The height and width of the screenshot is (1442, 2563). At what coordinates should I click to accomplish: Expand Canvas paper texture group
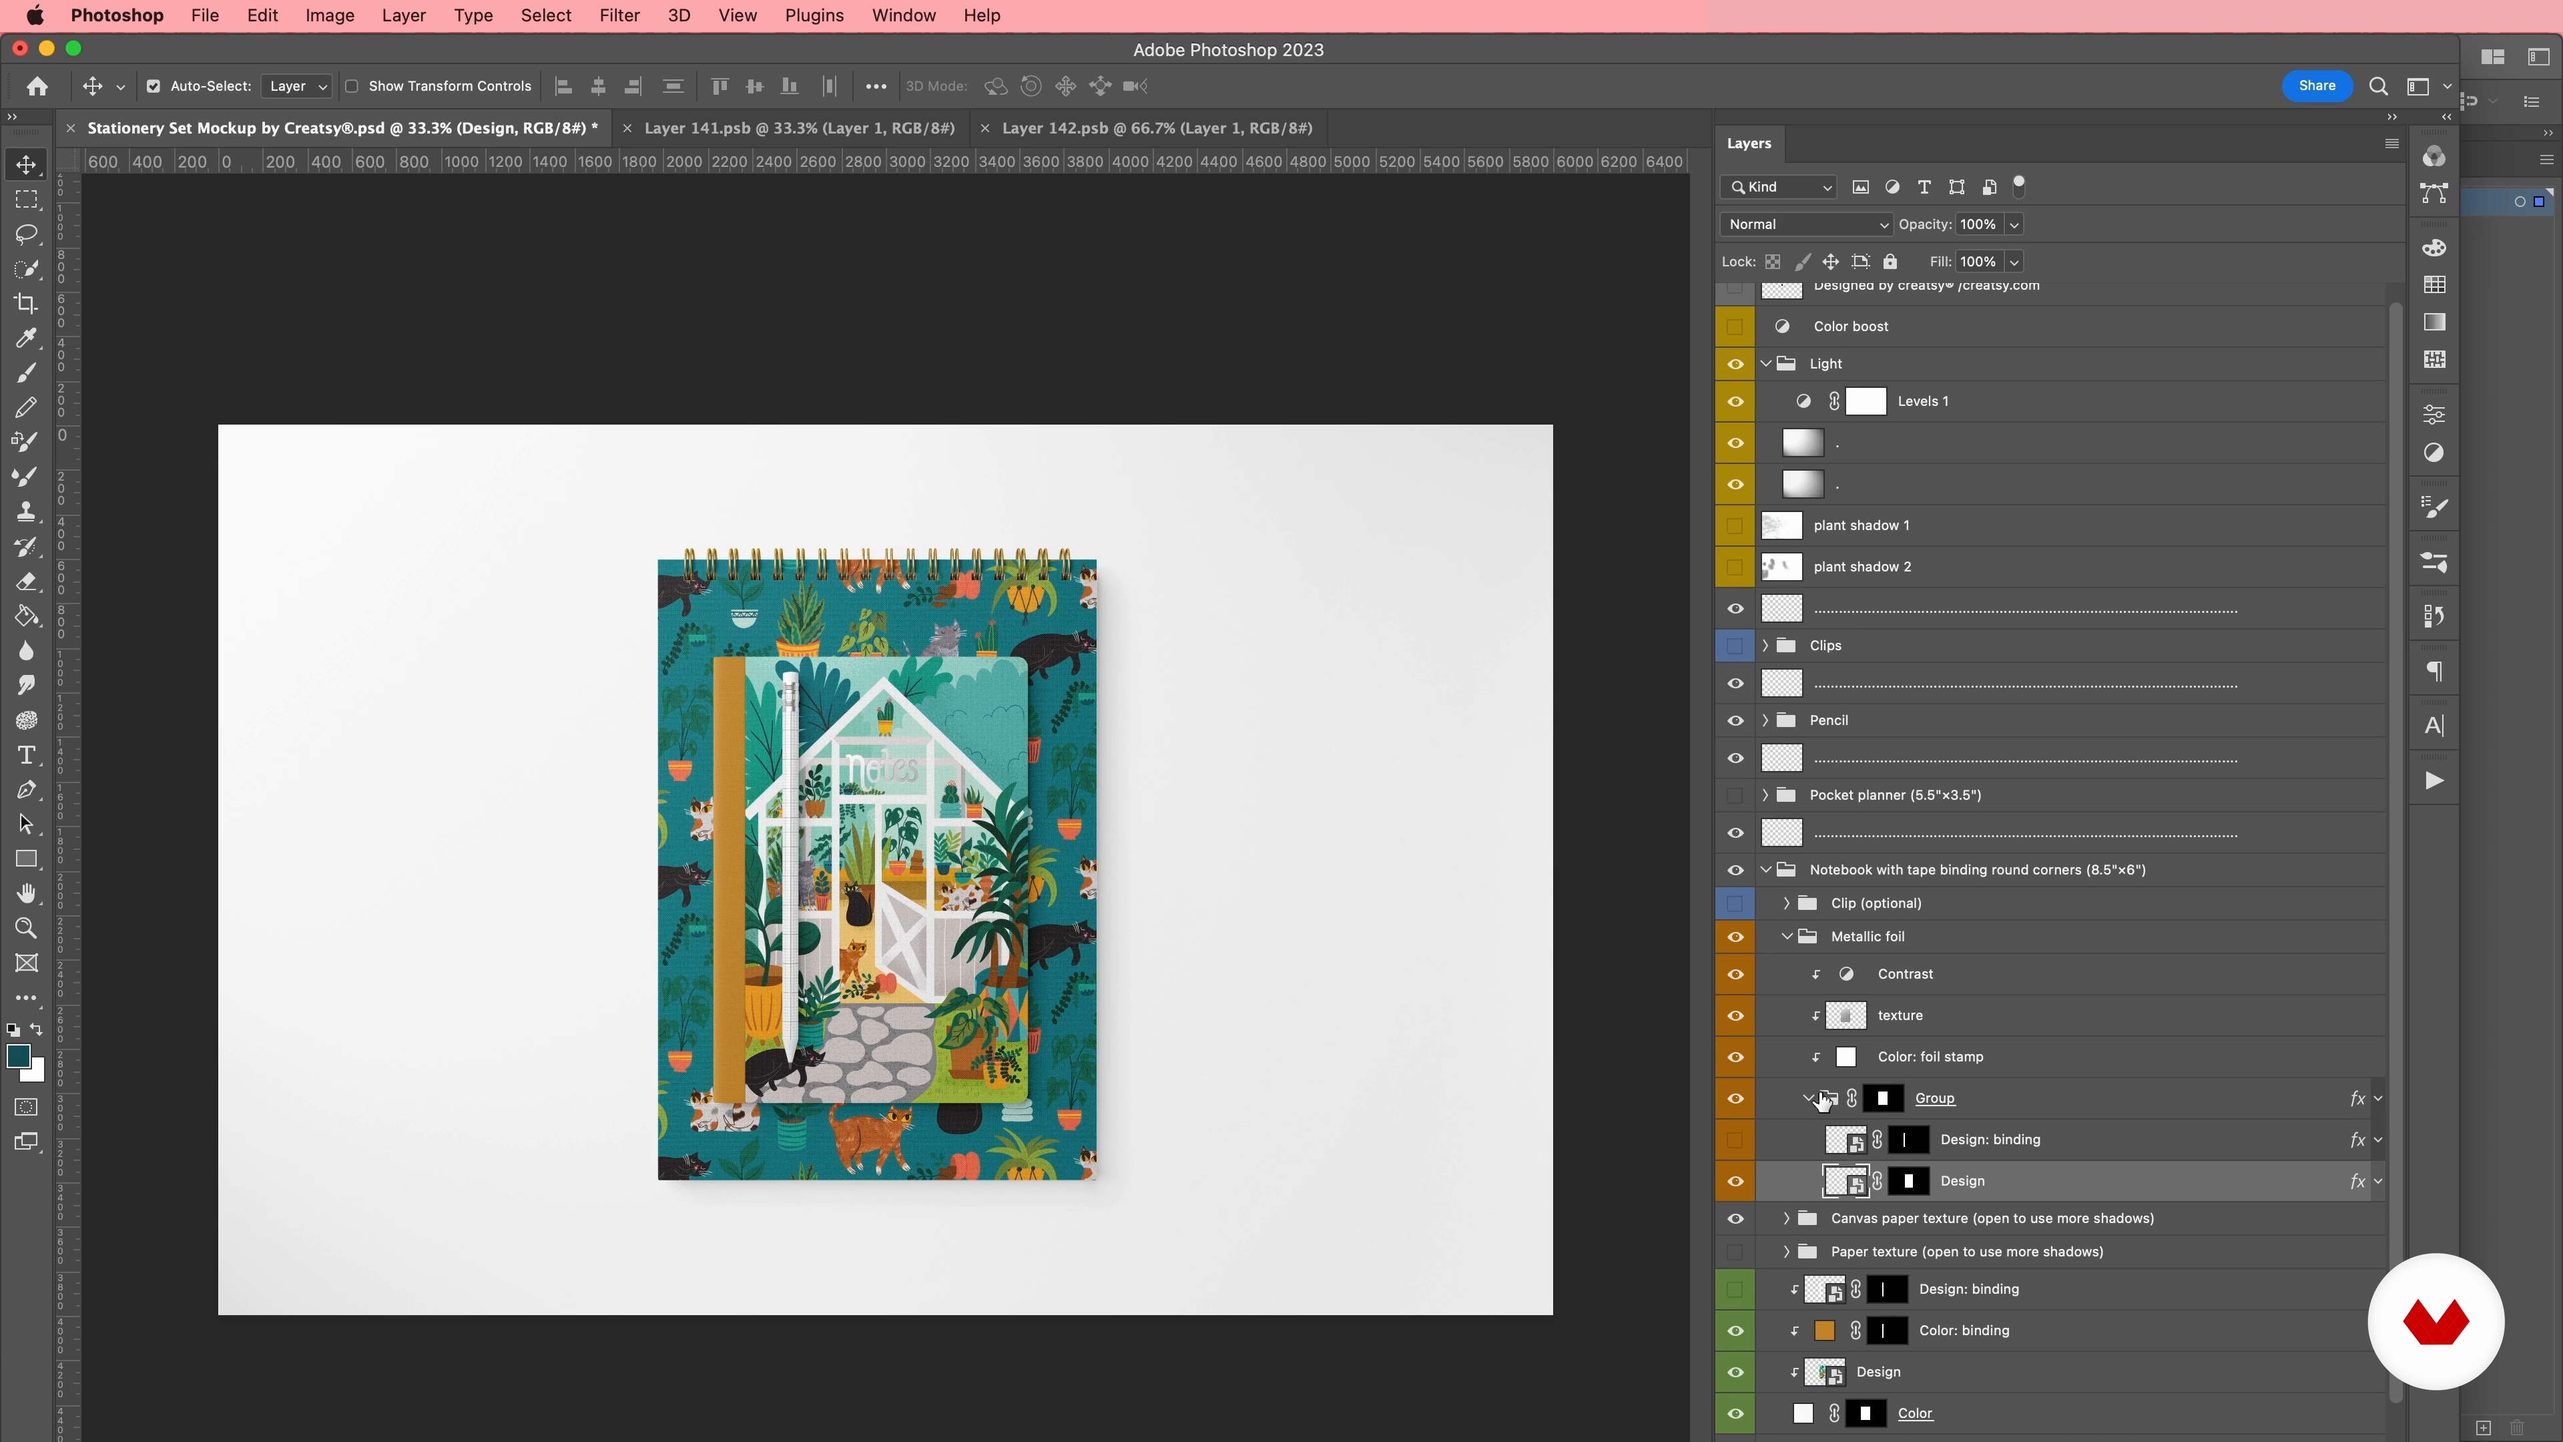point(1787,1218)
